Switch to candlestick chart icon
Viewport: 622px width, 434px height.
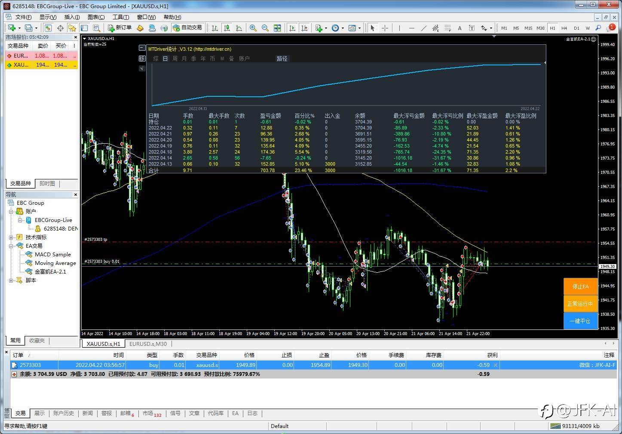tap(227, 28)
